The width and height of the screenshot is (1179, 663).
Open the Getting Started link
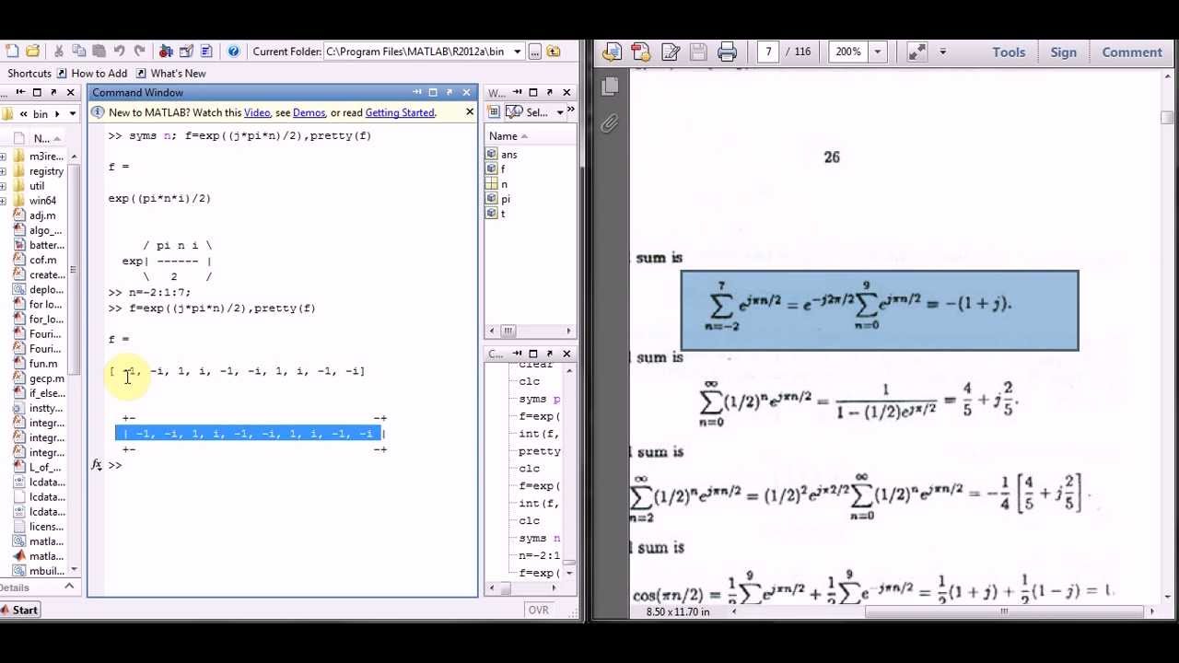coord(400,112)
